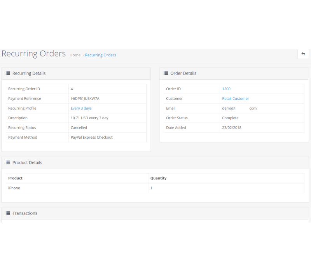Click the list icon beside Recurring Details

[8, 73]
